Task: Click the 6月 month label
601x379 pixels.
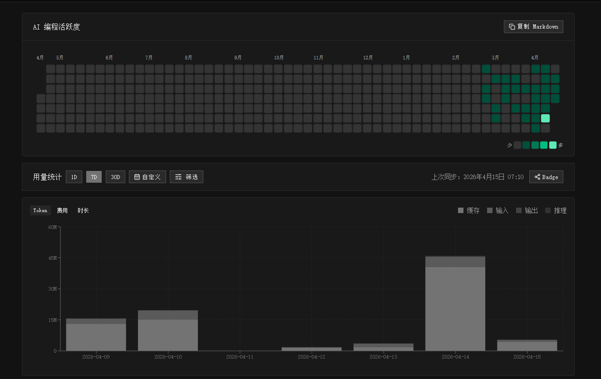Action: (109, 58)
